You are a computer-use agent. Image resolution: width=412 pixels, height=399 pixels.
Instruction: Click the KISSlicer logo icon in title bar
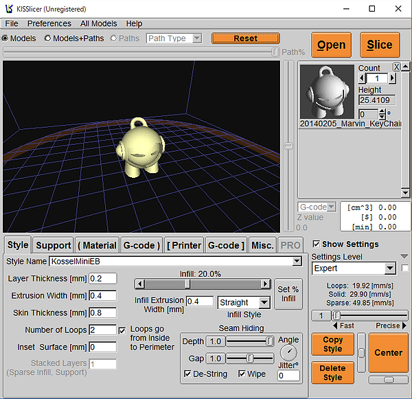(x=9, y=9)
